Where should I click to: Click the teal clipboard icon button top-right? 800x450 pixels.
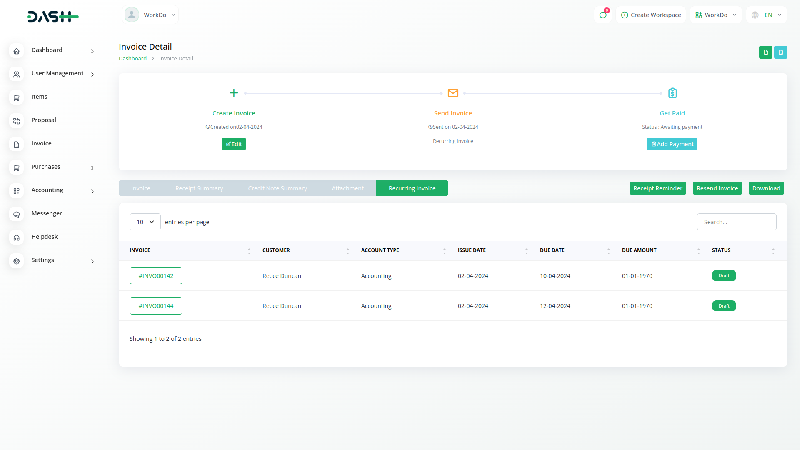[x=781, y=52]
